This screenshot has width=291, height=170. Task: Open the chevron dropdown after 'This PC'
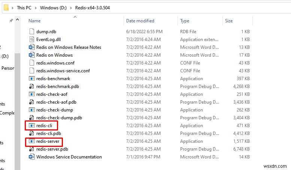[36, 8]
